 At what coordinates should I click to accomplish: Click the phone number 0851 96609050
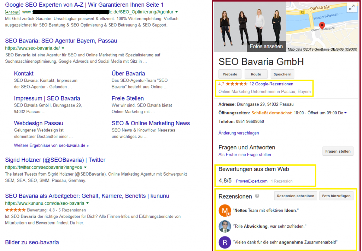[x=250, y=121]
